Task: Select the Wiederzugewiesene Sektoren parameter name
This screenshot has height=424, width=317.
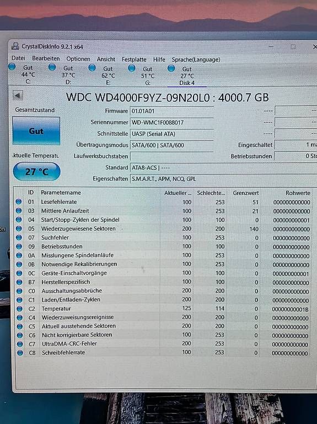Action: tap(78, 229)
